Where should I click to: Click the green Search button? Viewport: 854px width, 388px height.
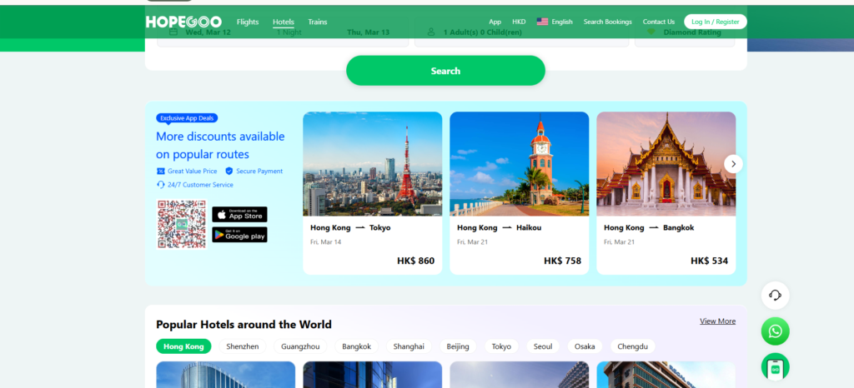click(x=445, y=71)
